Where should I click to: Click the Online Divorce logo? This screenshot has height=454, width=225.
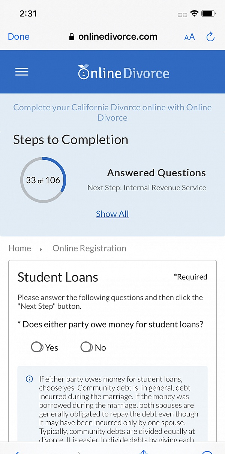point(124,72)
